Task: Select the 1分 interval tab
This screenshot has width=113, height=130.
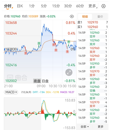Action: [x=32, y=6]
